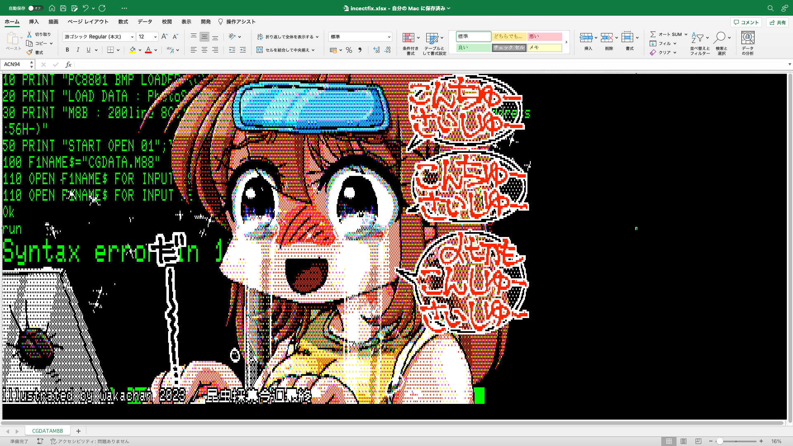Click the Share (共有) button
The width and height of the screenshot is (793, 446).
click(777, 22)
